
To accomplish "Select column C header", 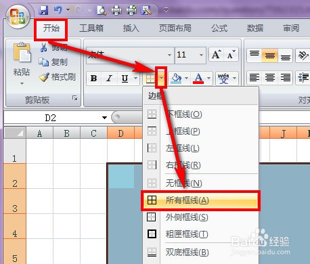I will click(x=93, y=133).
